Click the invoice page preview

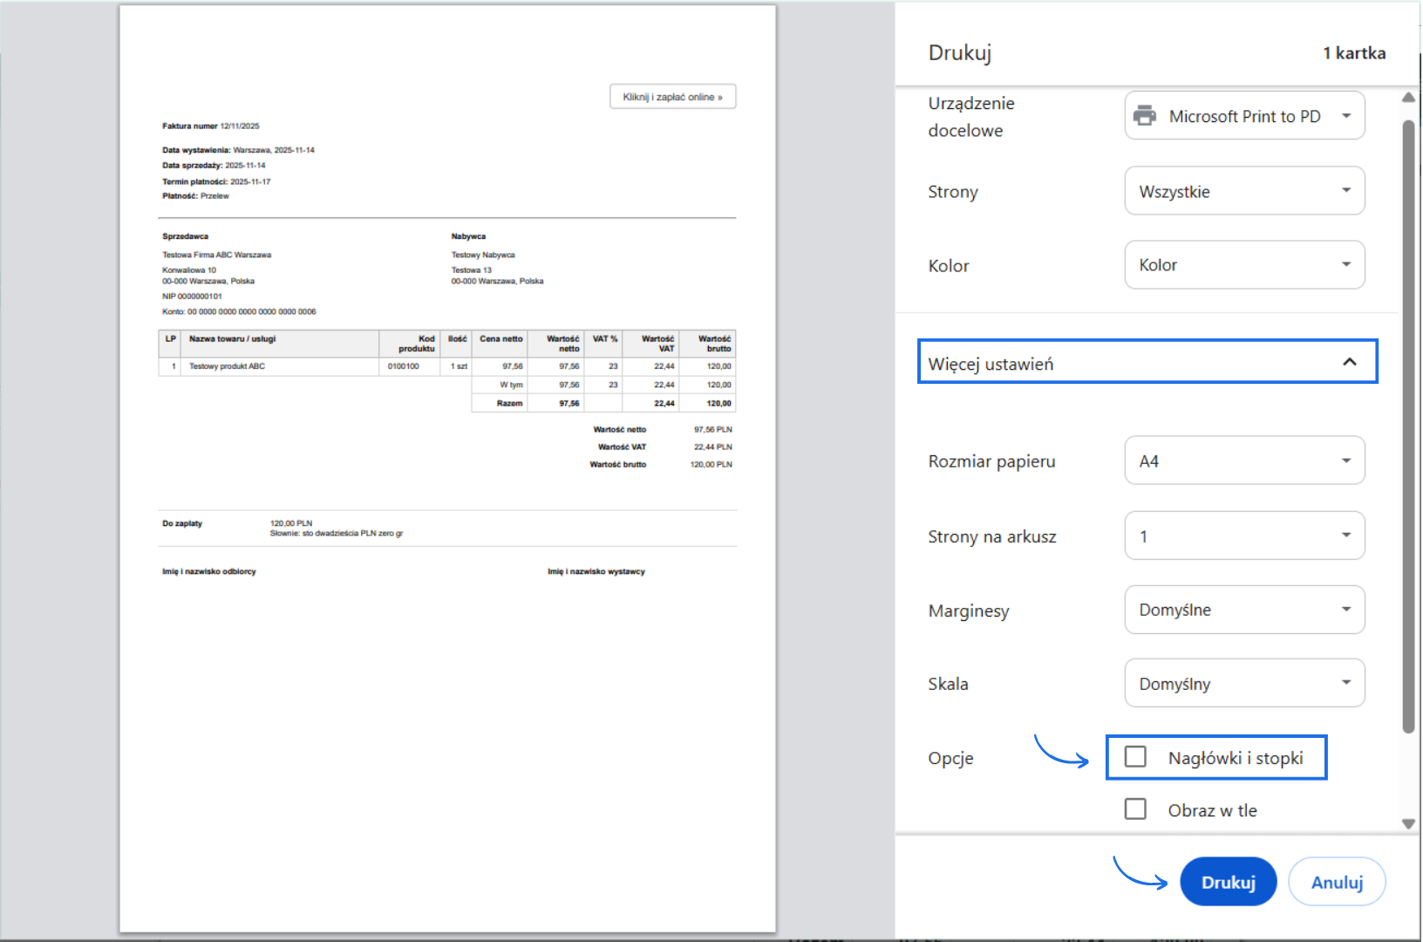[447, 698]
